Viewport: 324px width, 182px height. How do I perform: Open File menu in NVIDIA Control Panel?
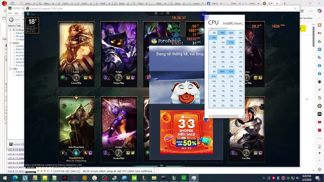[x=10, y=13]
